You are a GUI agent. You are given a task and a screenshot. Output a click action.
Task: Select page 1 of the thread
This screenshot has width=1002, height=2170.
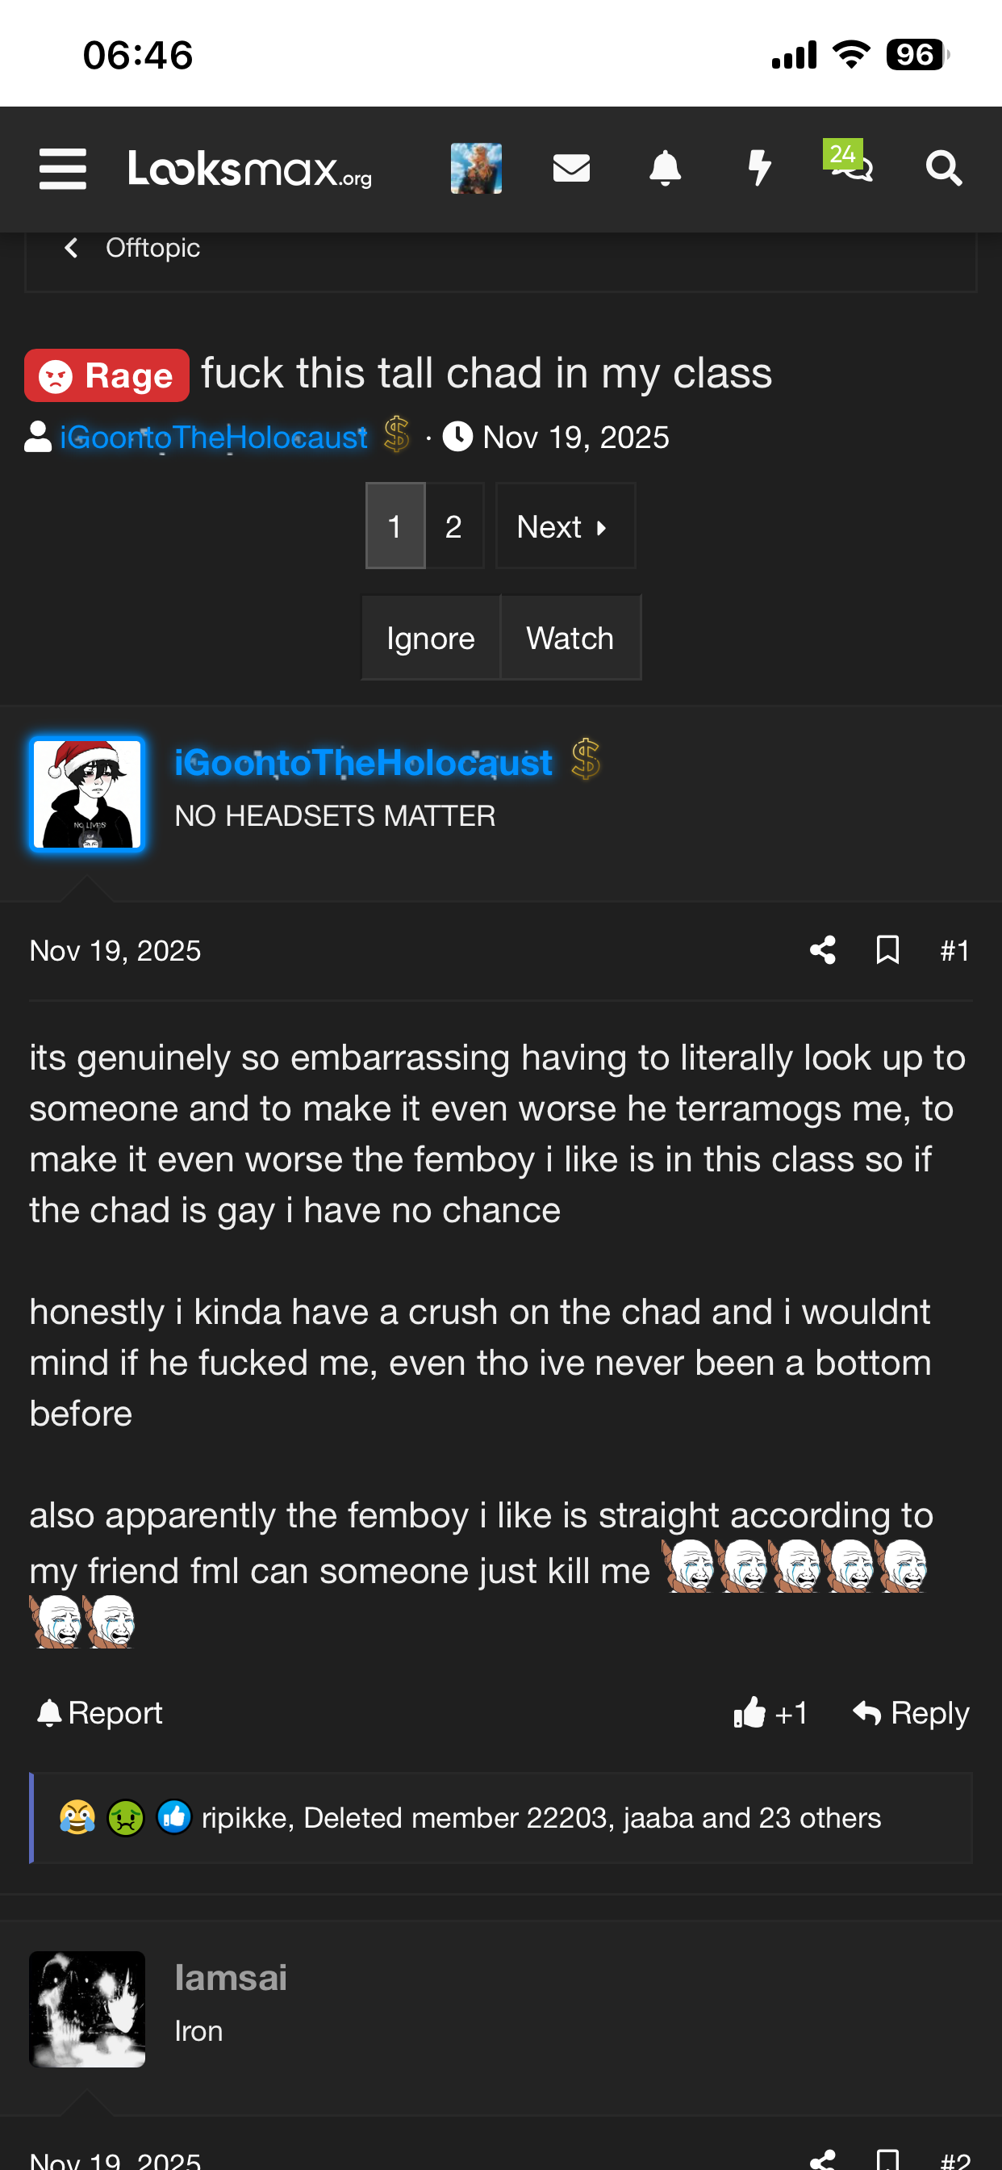click(395, 526)
